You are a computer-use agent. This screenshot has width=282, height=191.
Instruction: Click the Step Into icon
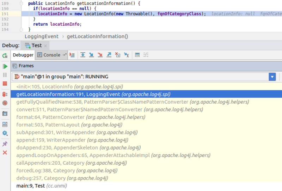(91, 55)
